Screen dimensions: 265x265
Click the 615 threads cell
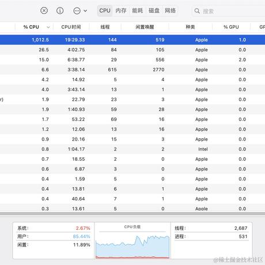112,70
